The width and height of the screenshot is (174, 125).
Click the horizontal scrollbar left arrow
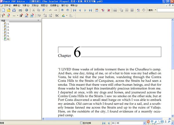pos(43,119)
